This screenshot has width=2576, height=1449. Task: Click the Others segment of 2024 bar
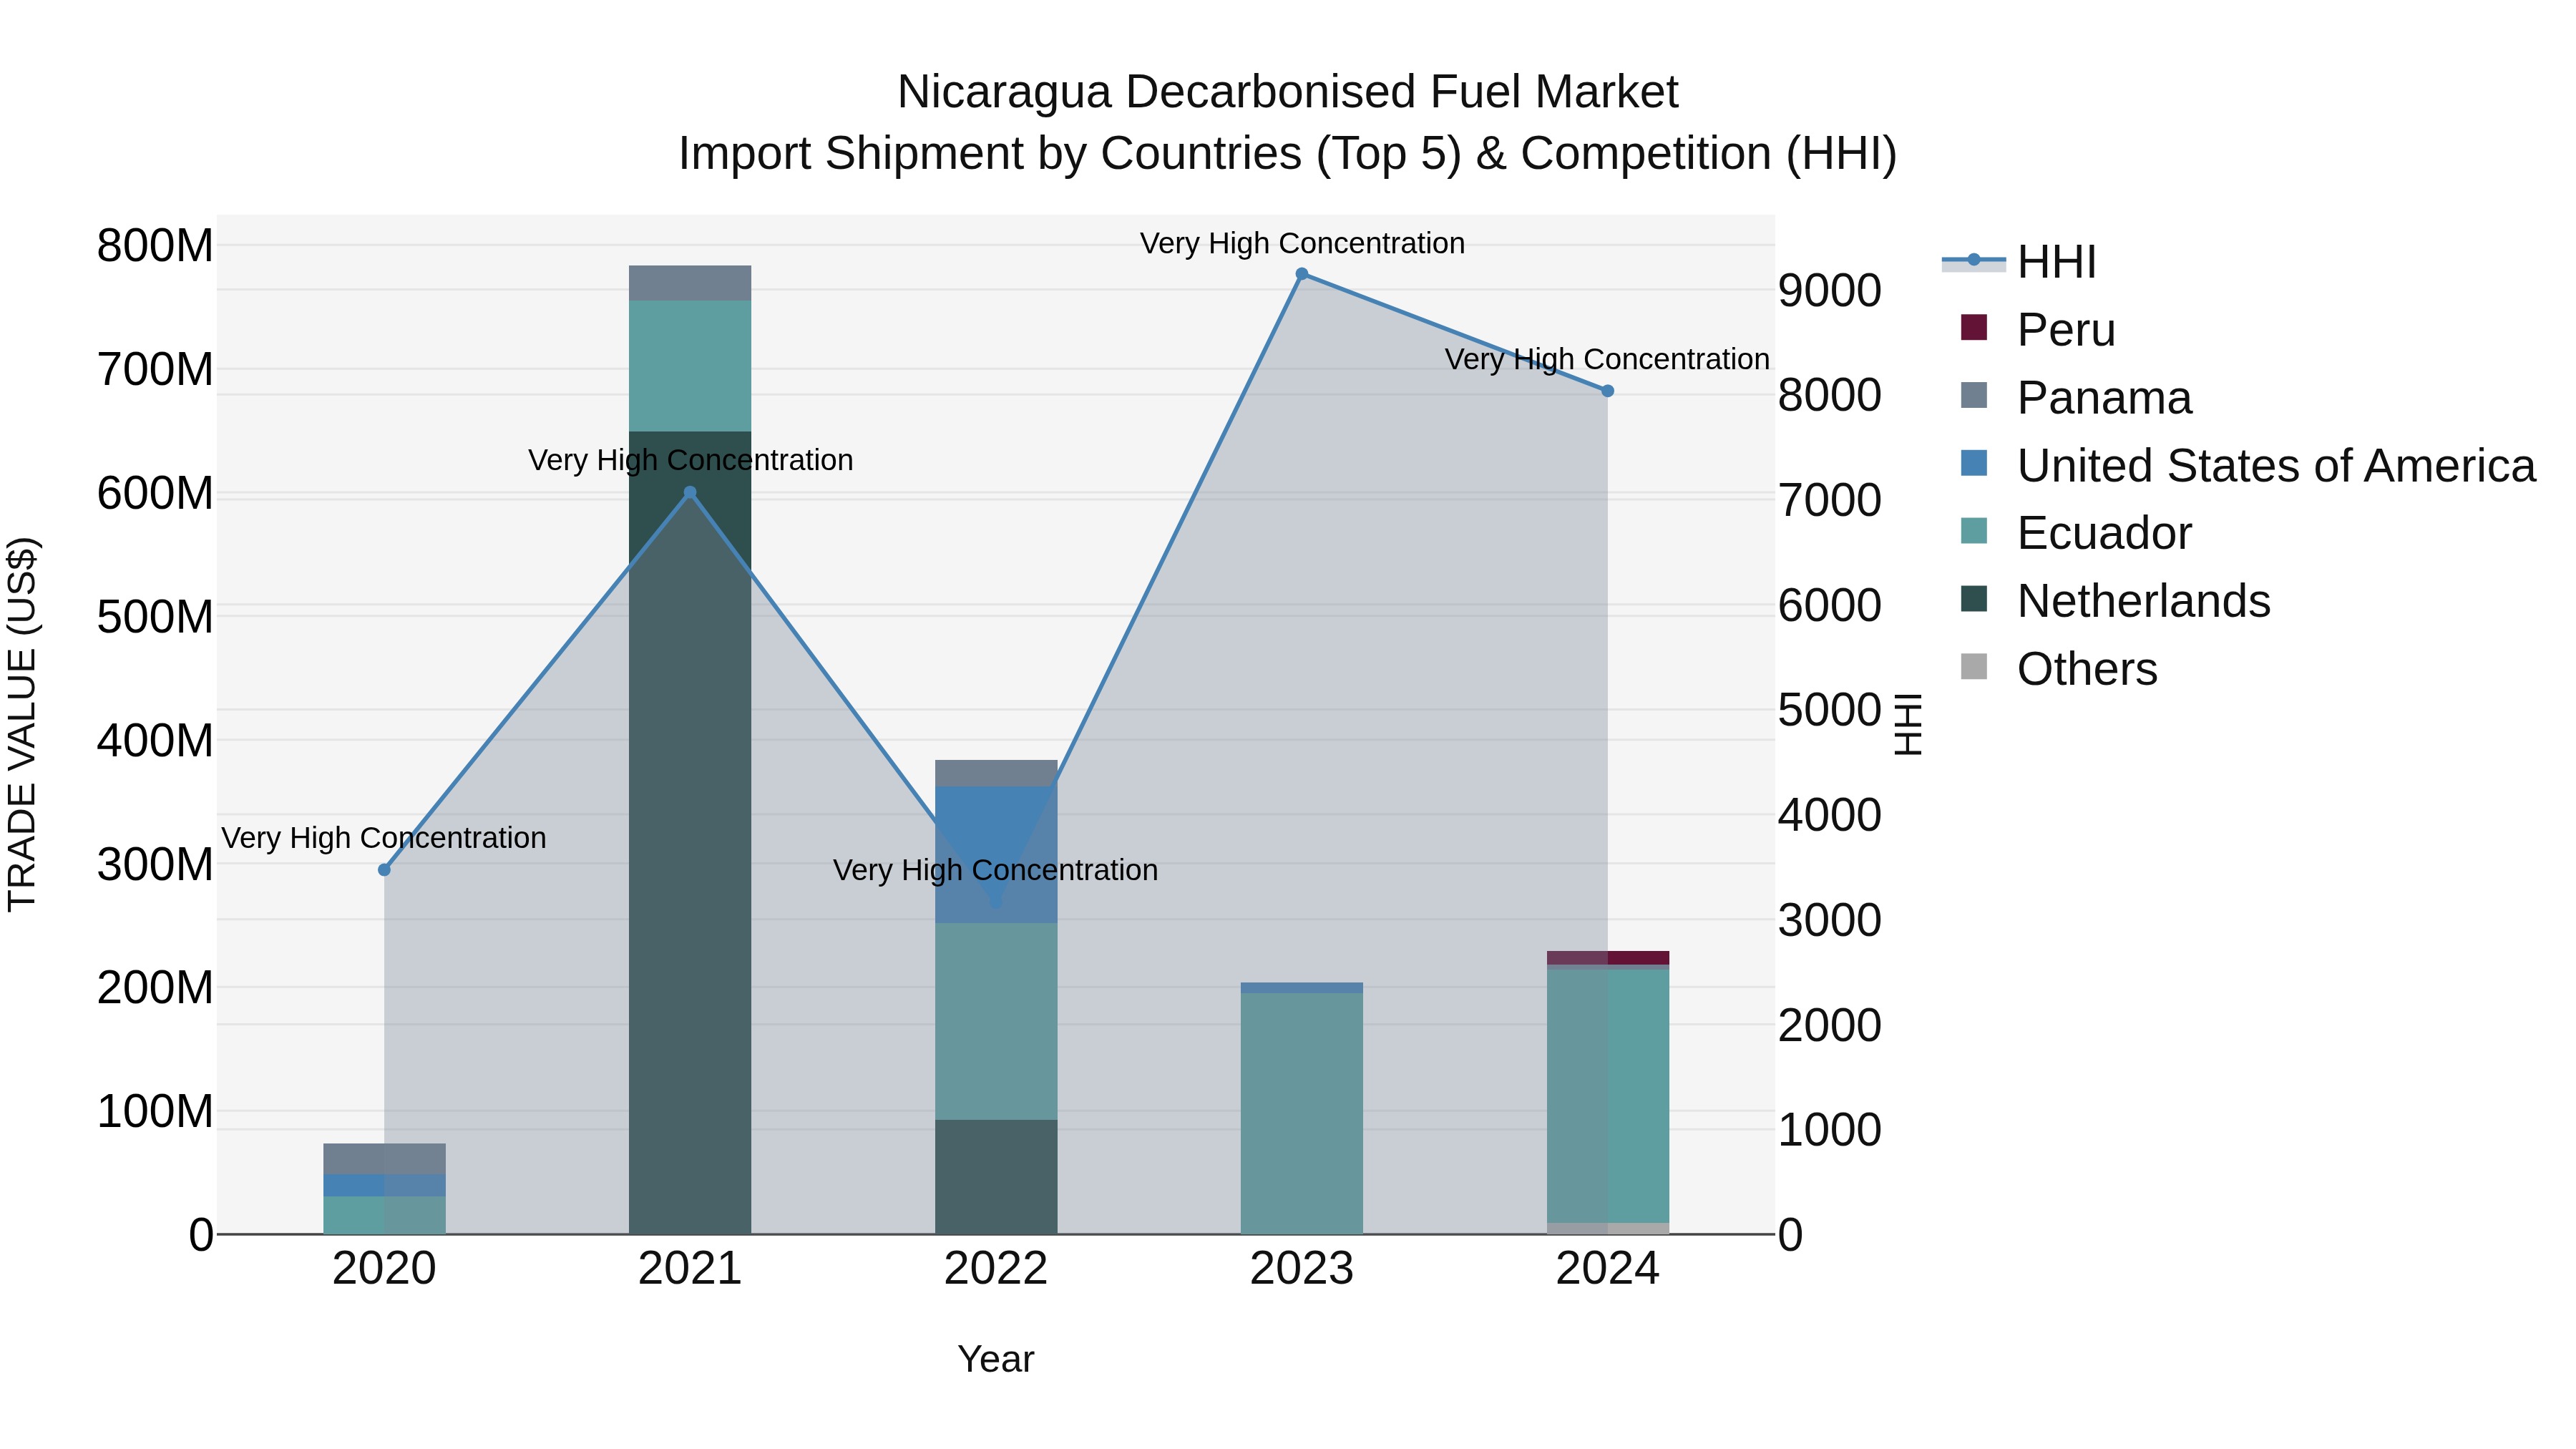(1608, 1229)
